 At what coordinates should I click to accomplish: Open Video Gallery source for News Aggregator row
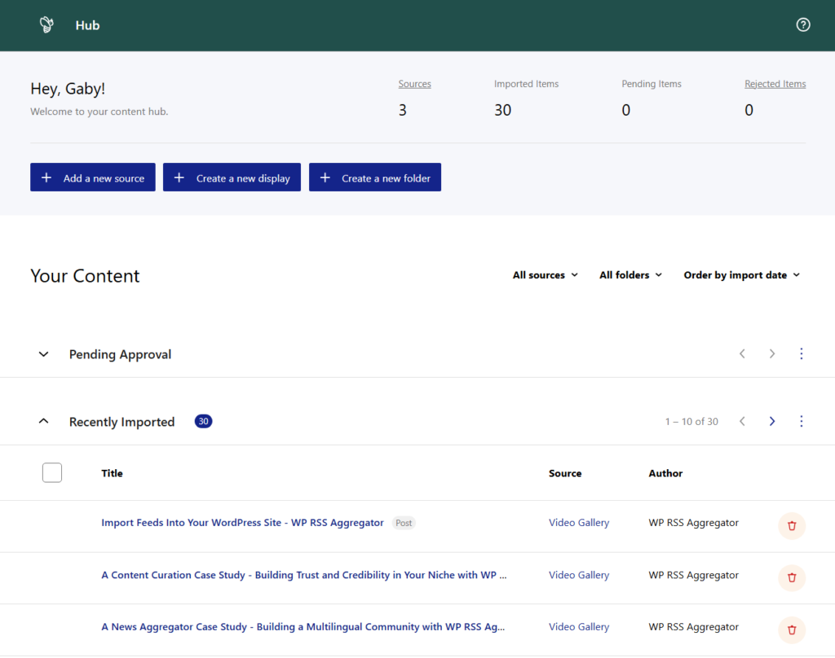[579, 627]
